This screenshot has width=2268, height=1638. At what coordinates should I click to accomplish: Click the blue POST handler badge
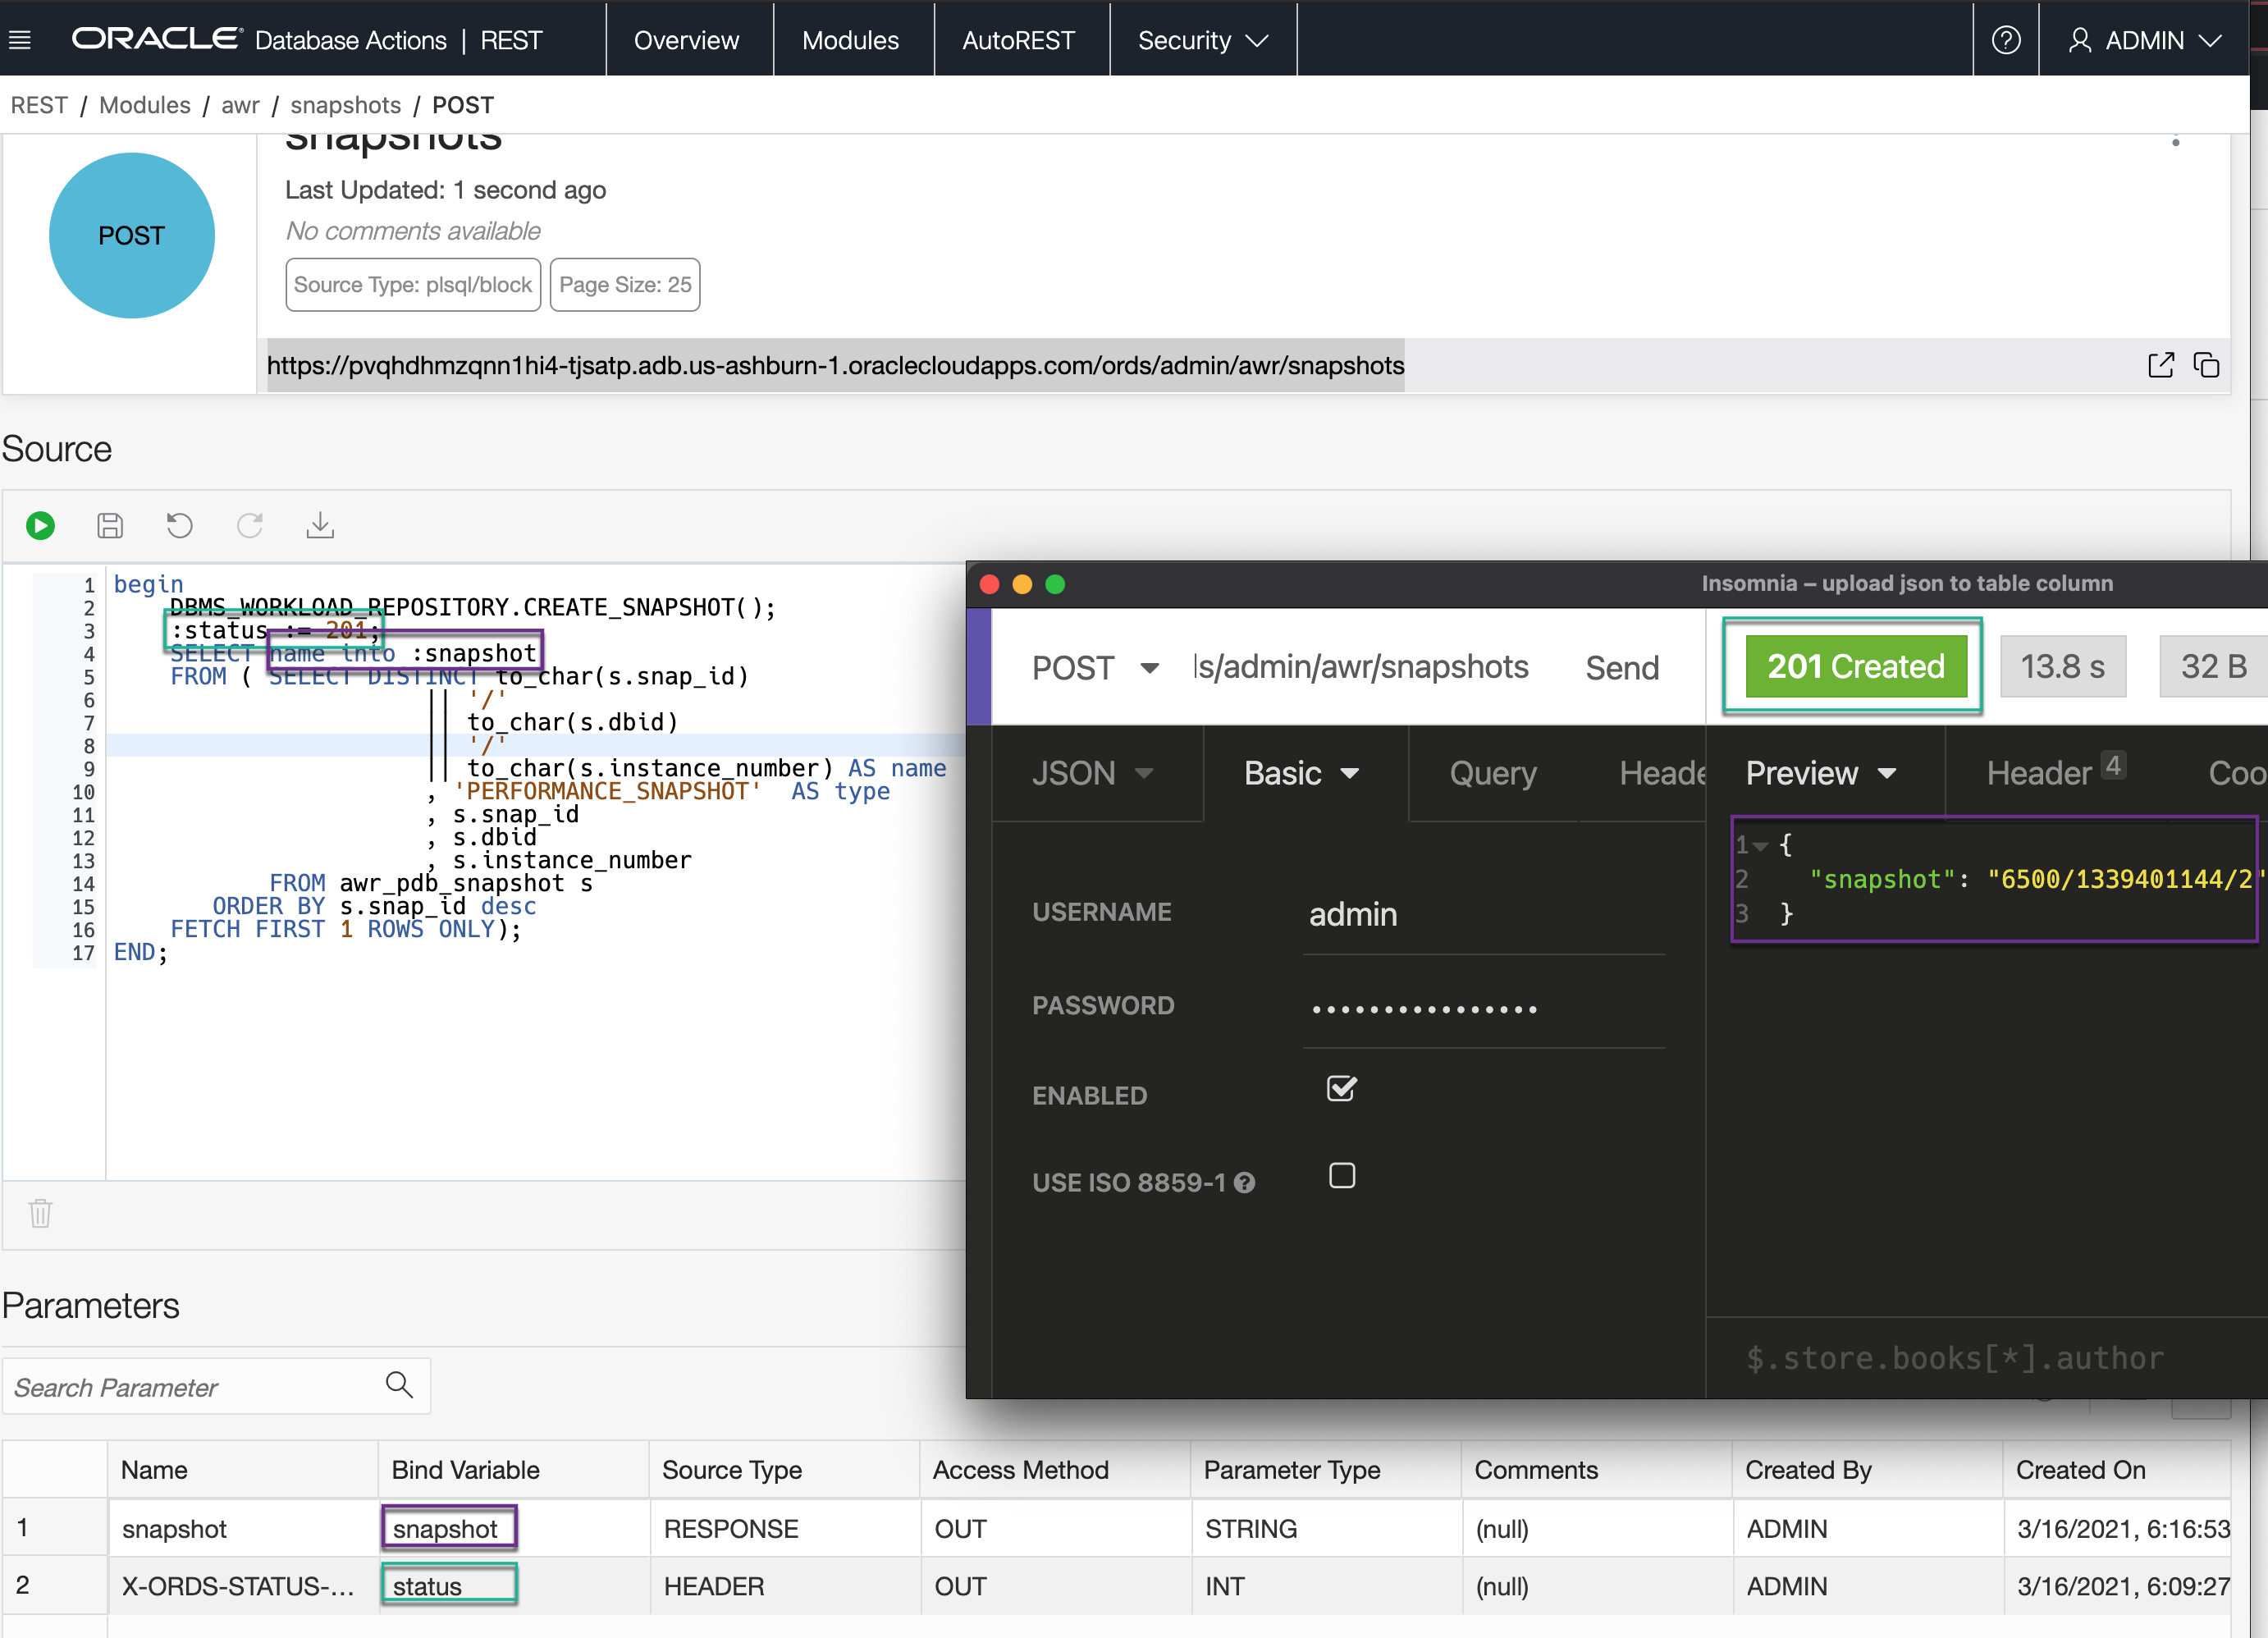[x=131, y=235]
